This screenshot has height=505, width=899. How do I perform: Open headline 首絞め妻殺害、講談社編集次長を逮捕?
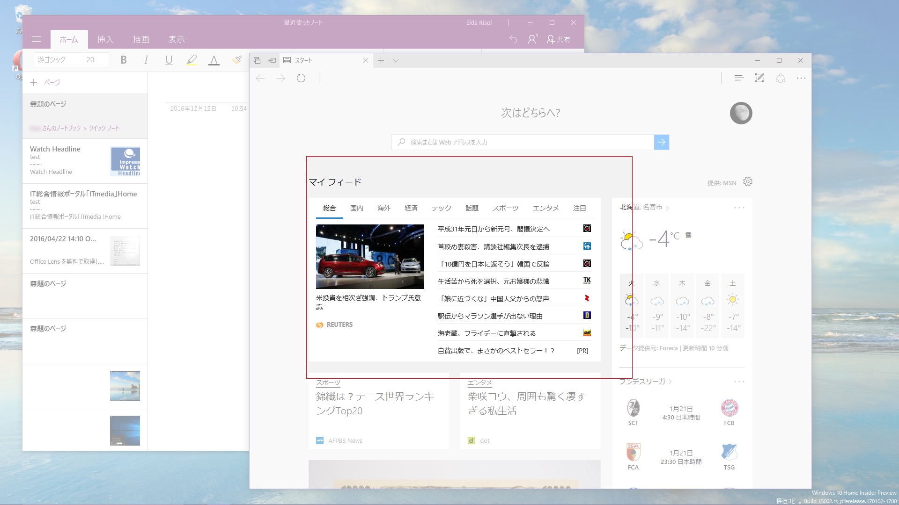point(493,246)
